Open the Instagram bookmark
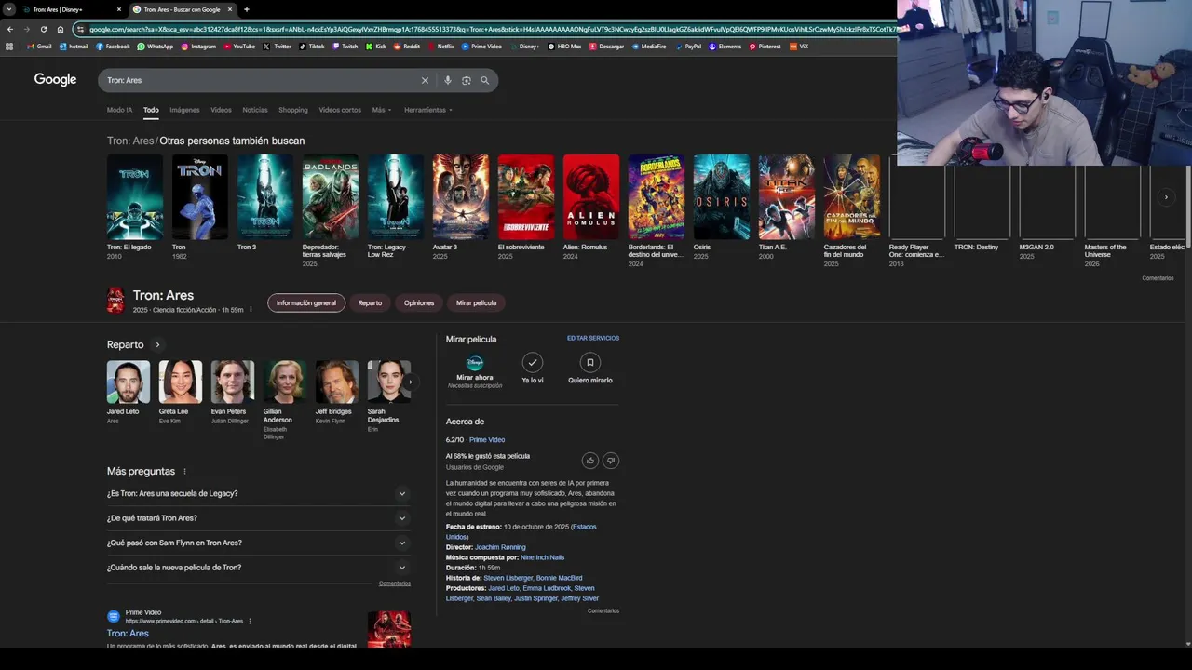The height and width of the screenshot is (670, 1192). click(198, 47)
